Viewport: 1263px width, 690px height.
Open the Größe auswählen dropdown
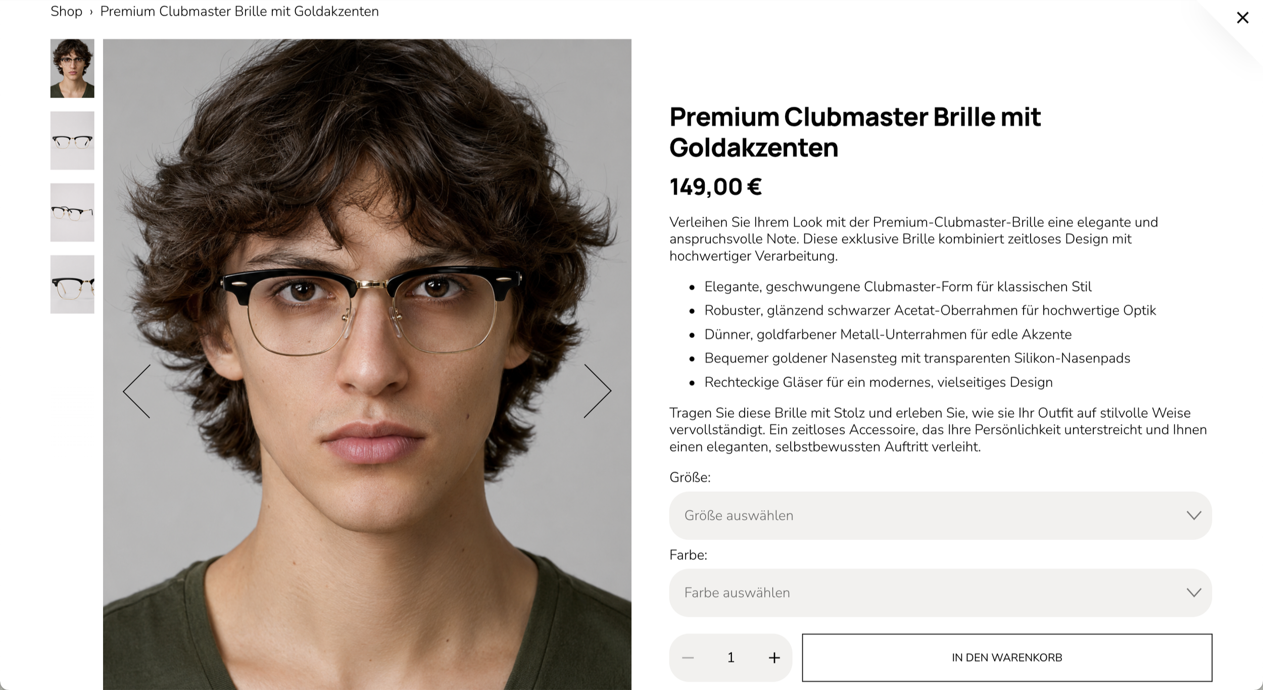pyautogui.click(x=940, y=515)
